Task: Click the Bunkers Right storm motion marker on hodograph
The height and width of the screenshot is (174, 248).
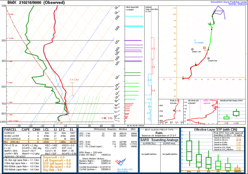Action: pos(209,58)
